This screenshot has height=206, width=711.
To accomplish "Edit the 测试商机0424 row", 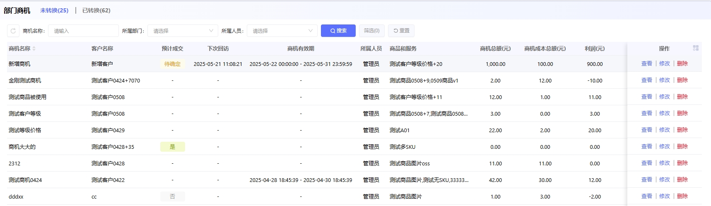I will pos(664,180).
